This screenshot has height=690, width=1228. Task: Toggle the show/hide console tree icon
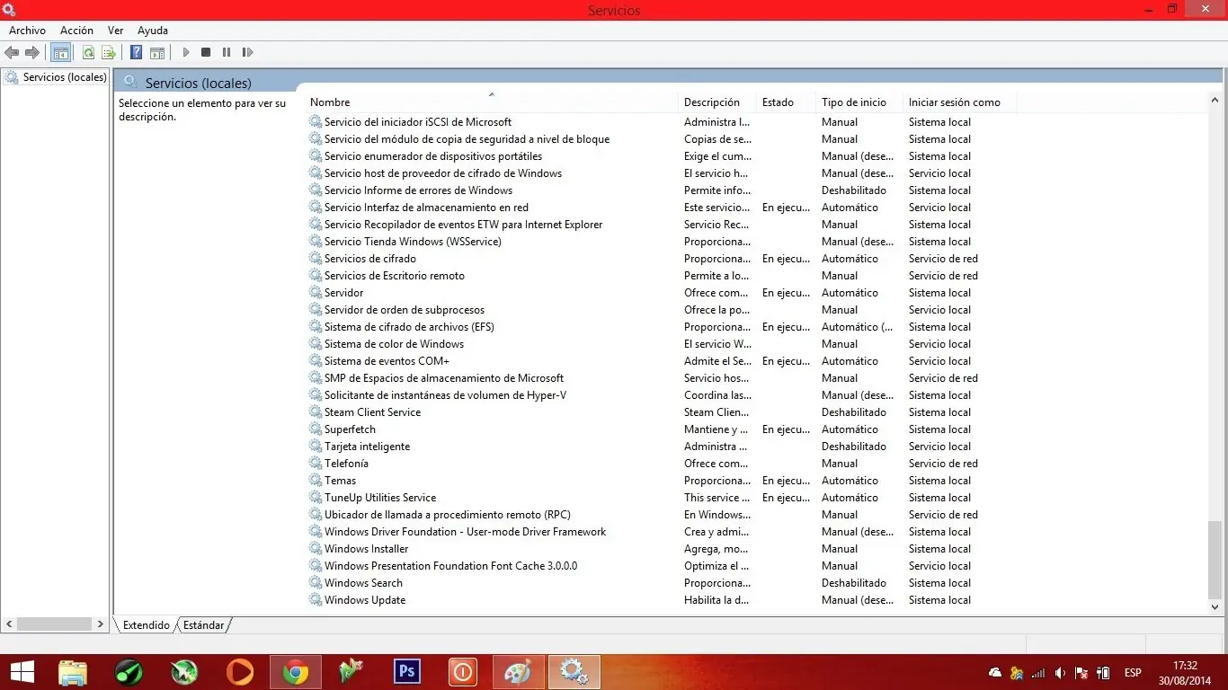pos(60,53)
